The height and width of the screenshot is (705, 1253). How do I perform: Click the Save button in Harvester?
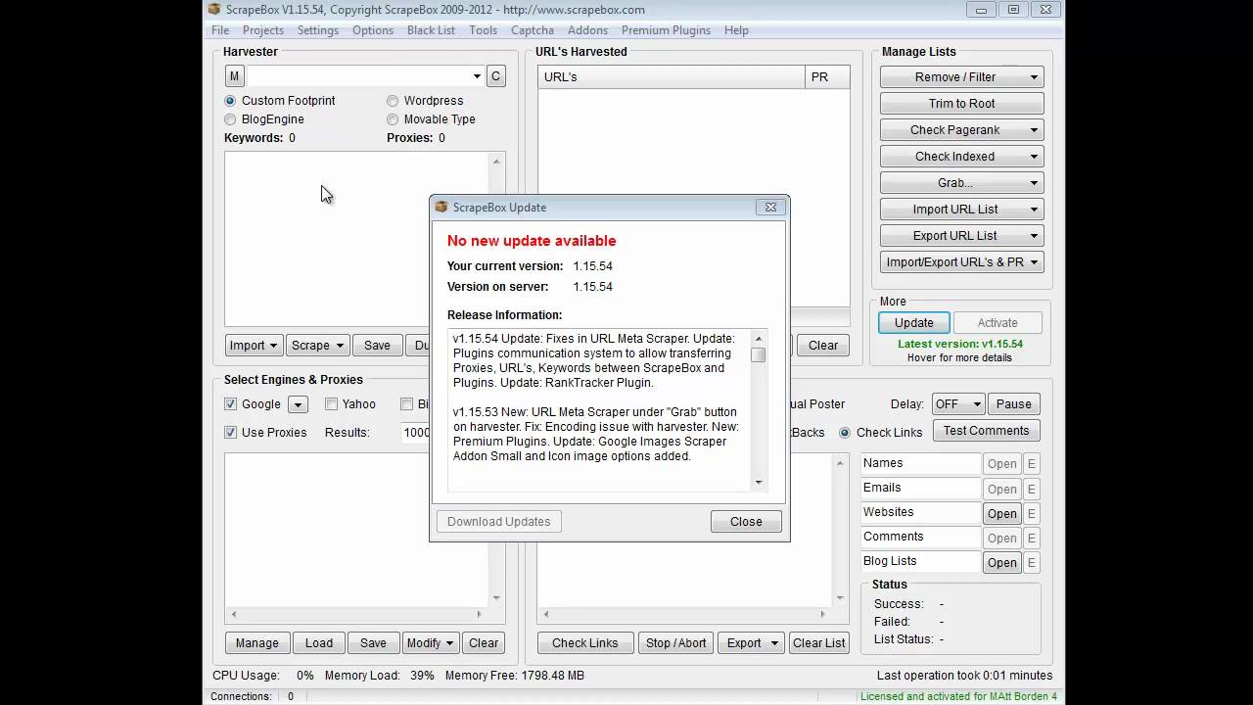tap(377, 346)
